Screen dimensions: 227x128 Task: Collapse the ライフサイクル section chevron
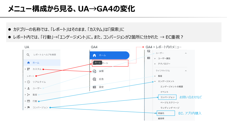186,70
